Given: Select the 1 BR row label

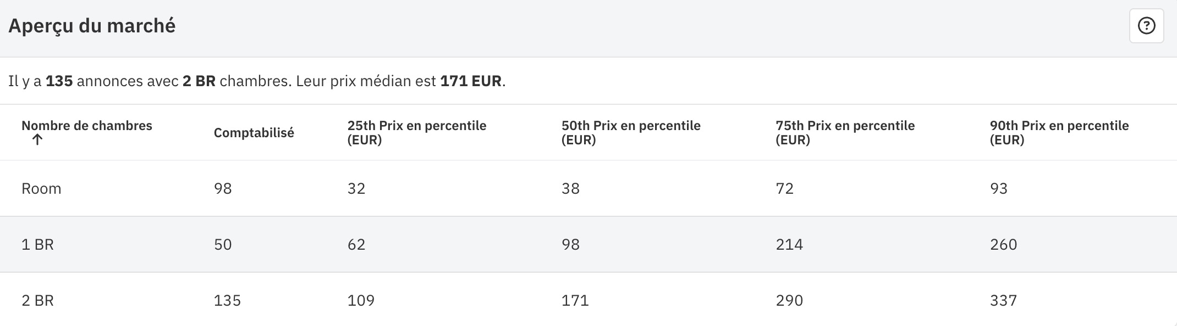Looking at the screenshot, I should point(37,245).
